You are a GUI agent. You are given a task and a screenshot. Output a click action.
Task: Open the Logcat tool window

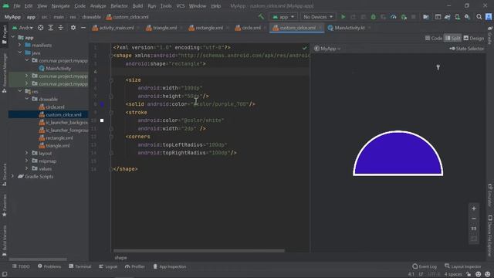click(108, 266)
